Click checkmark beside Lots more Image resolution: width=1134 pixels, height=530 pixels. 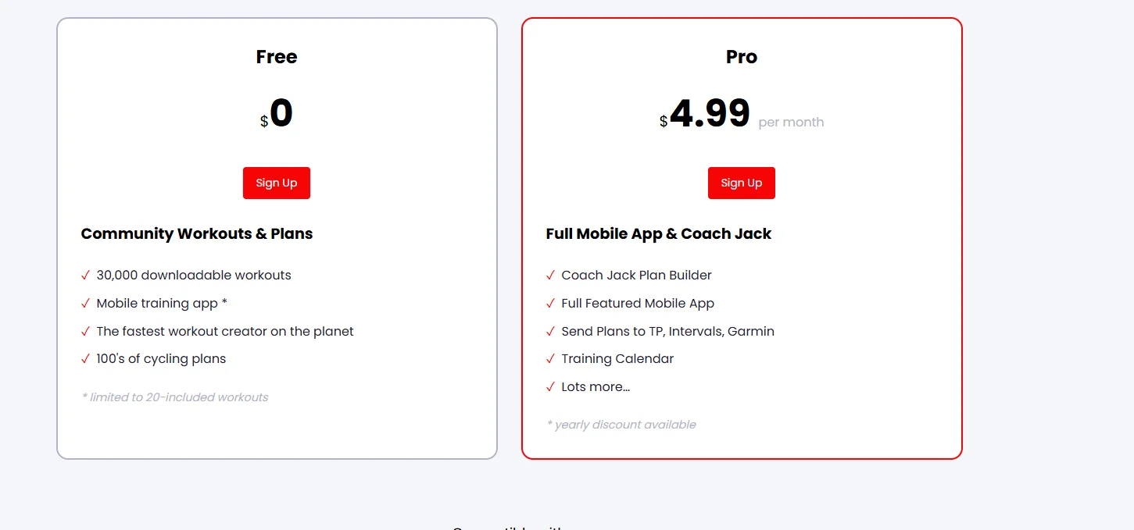(551, 387)
